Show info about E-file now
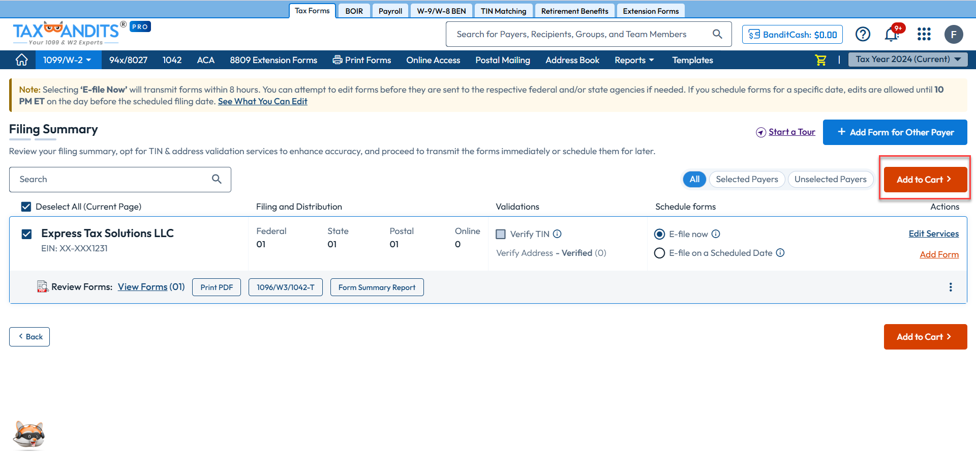The width and height of the screenshot is (976, 464). click(716, 234)
